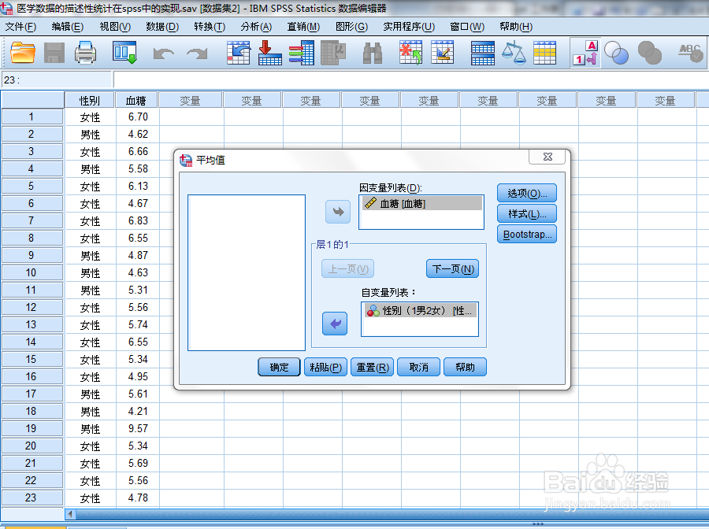
Task: Click the 性别 column header
Action: coord(90,100)
